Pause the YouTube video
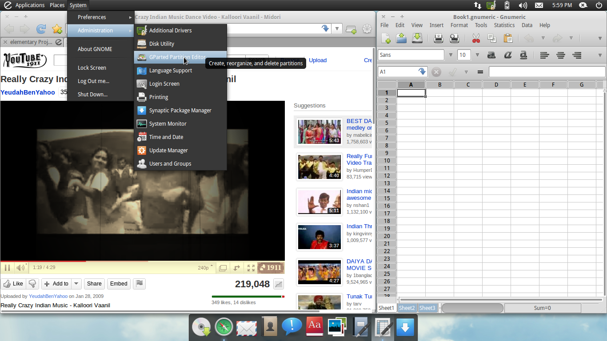This screenshot has width=607, height=341. tap(7, 268)
